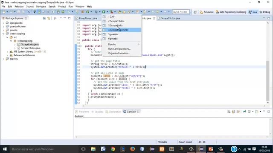Click the Search toolbar icon

point(129,12)
